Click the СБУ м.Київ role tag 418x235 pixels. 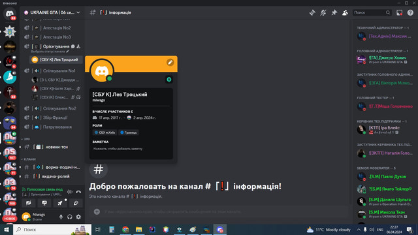pos(104,133)
